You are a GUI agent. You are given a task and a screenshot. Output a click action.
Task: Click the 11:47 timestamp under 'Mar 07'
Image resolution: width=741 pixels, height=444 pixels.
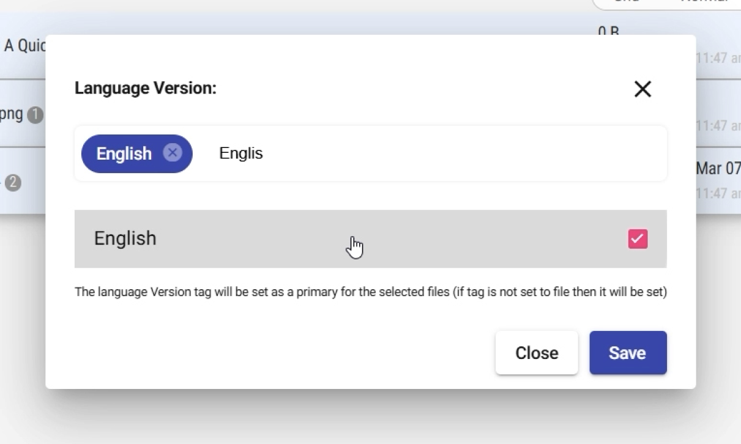pos(718,193)
